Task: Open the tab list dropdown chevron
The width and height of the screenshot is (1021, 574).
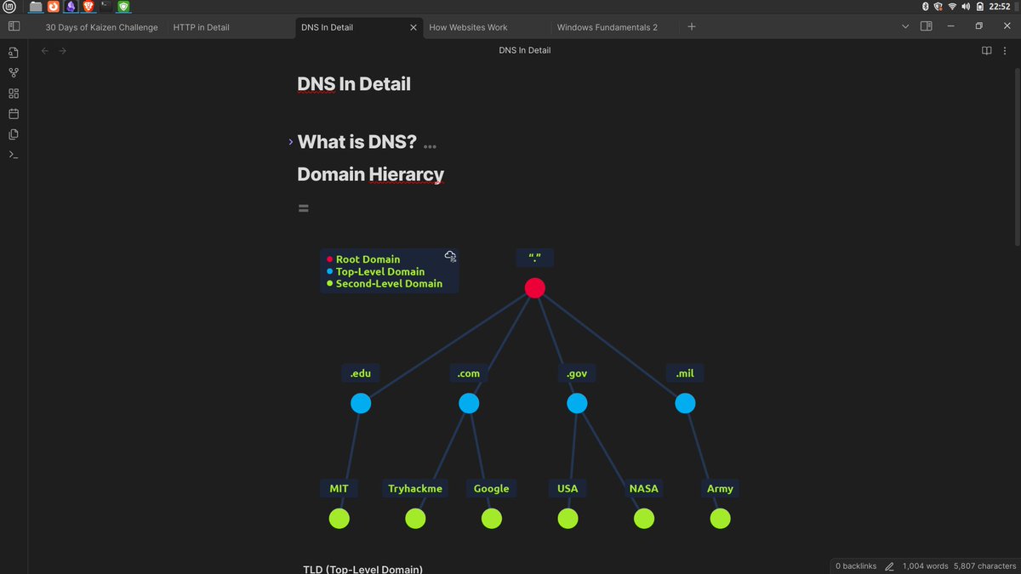Action: pos(907,27)
